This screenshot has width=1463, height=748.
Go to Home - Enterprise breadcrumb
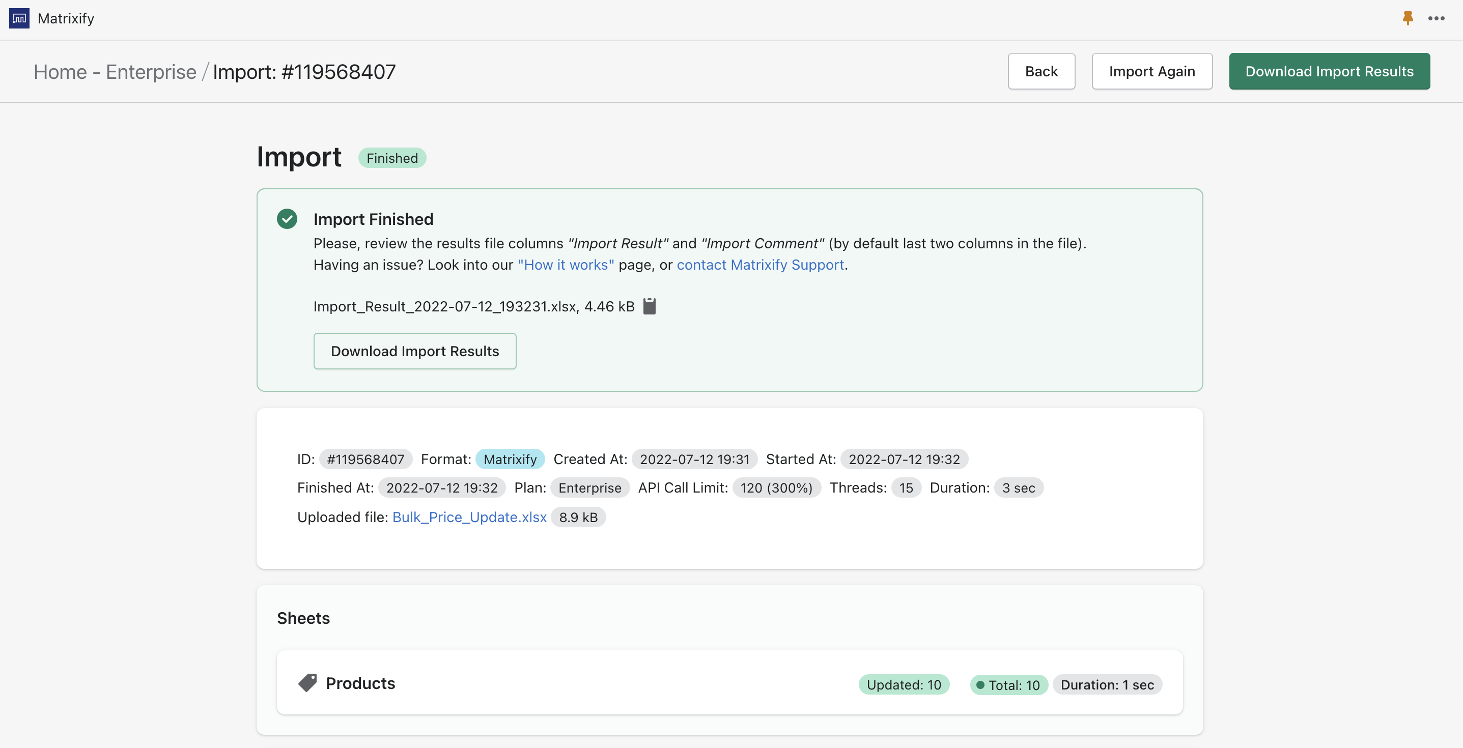(x=115, y=72)
